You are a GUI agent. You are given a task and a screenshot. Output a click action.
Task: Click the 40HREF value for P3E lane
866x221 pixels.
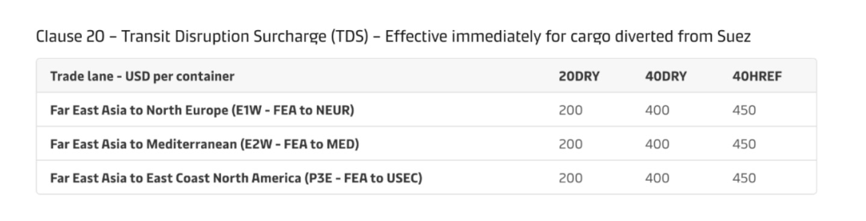click(x=744, y=178)
